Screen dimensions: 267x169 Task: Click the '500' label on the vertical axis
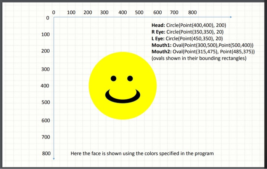[x=46, y=102]
